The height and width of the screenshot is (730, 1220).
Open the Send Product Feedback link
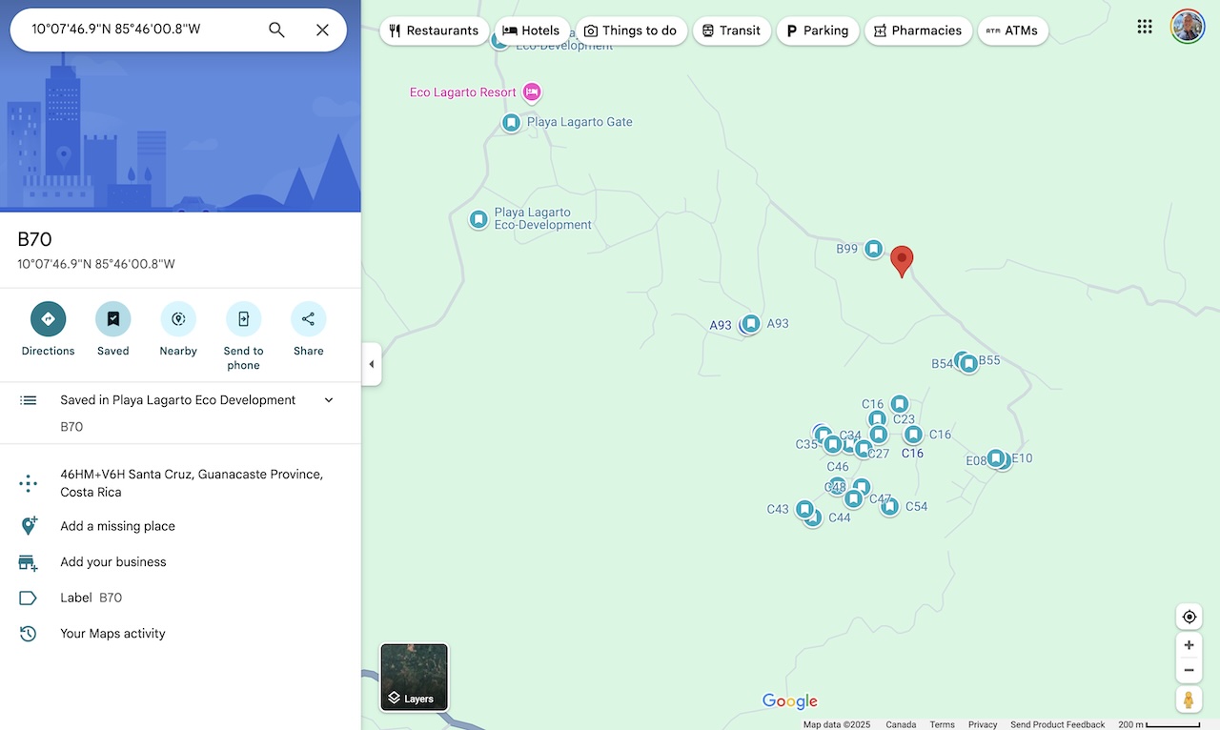[x=1057, y=724]
